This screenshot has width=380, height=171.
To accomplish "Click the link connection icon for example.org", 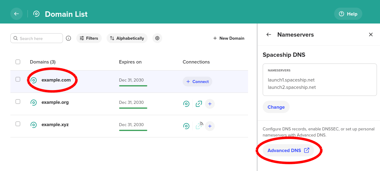I will pos(199,104).
